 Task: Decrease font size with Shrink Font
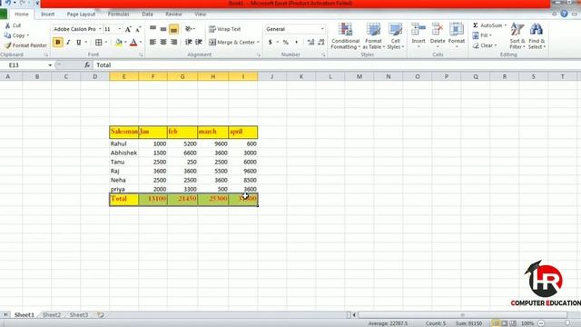138,29
